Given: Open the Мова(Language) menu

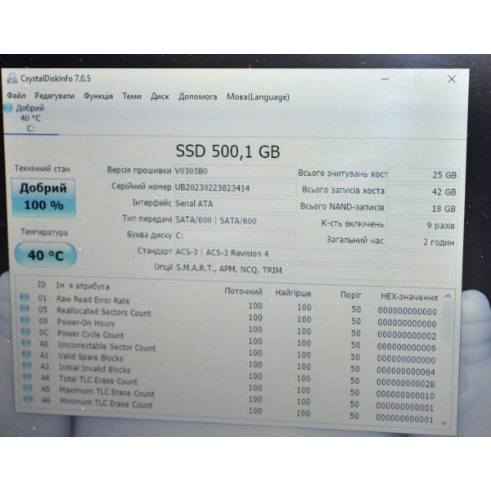Looking at the screenshot, I should [x=258, y=97].
